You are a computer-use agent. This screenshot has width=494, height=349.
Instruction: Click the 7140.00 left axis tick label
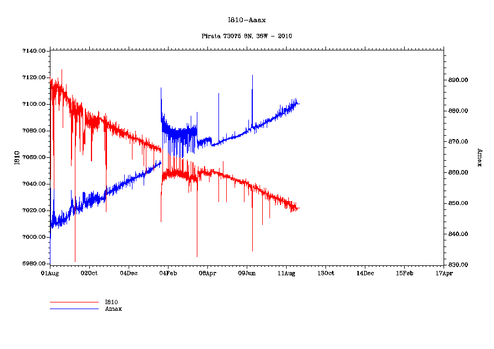(x=33, y=51)
